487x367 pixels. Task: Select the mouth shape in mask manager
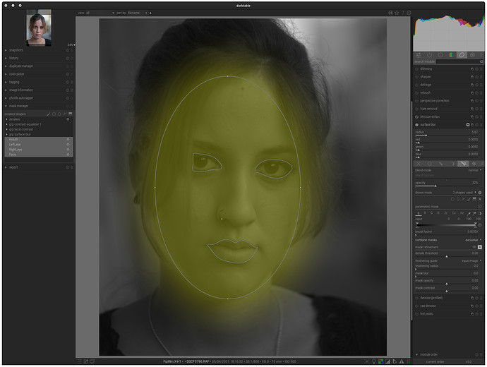(14, 140)
